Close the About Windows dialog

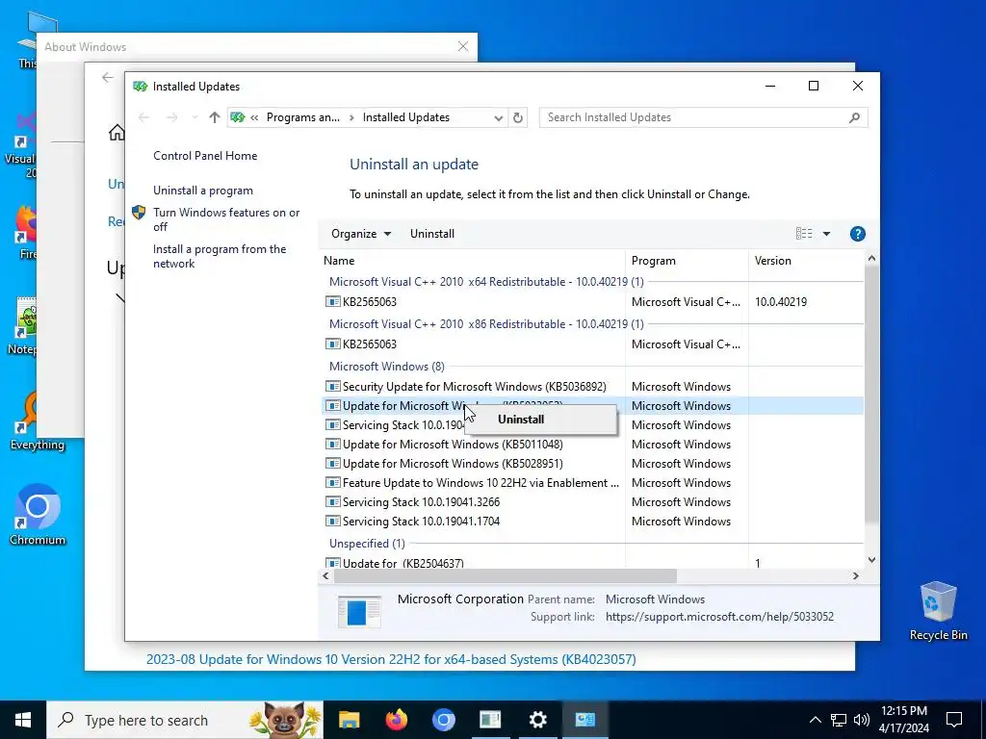463,46
